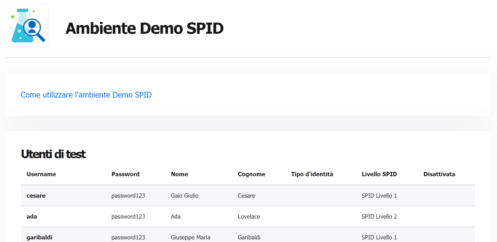Click the 'Gaio Giulio' name cell

click(x=185, y=196)
